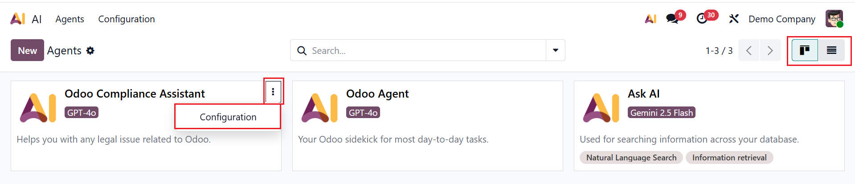Image resolution: width=855 pixels, height=184 pixels.
Task: Open the conversations messages icon
Action: tap(672, 19)
